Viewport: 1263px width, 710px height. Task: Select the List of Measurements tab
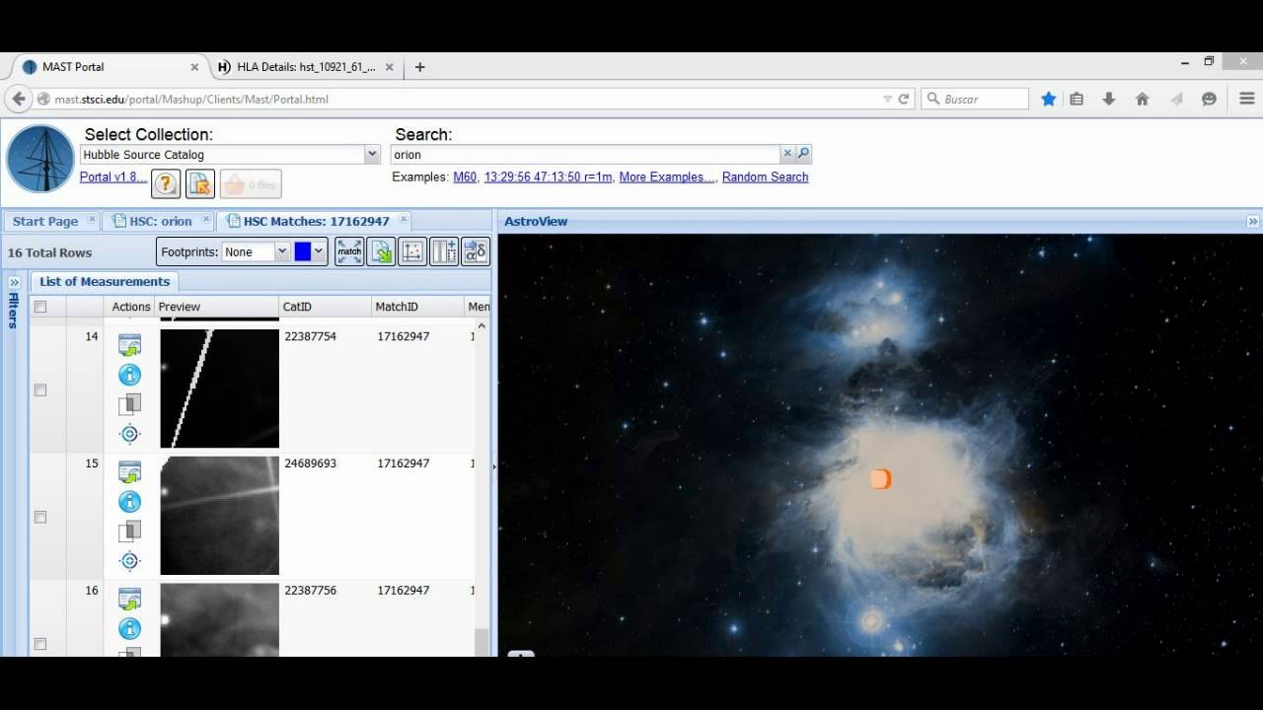105,282
